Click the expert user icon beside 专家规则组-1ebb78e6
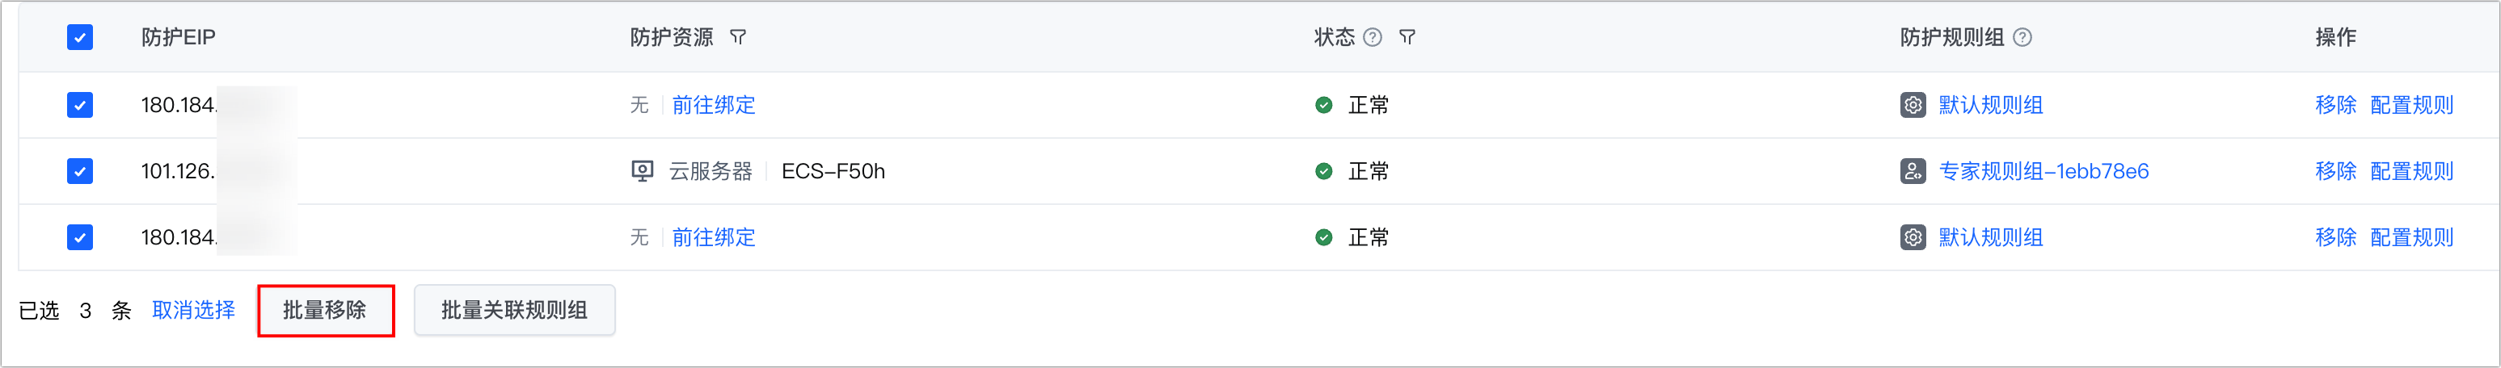The image size is (2501, 368). [x=1913, y=171]
